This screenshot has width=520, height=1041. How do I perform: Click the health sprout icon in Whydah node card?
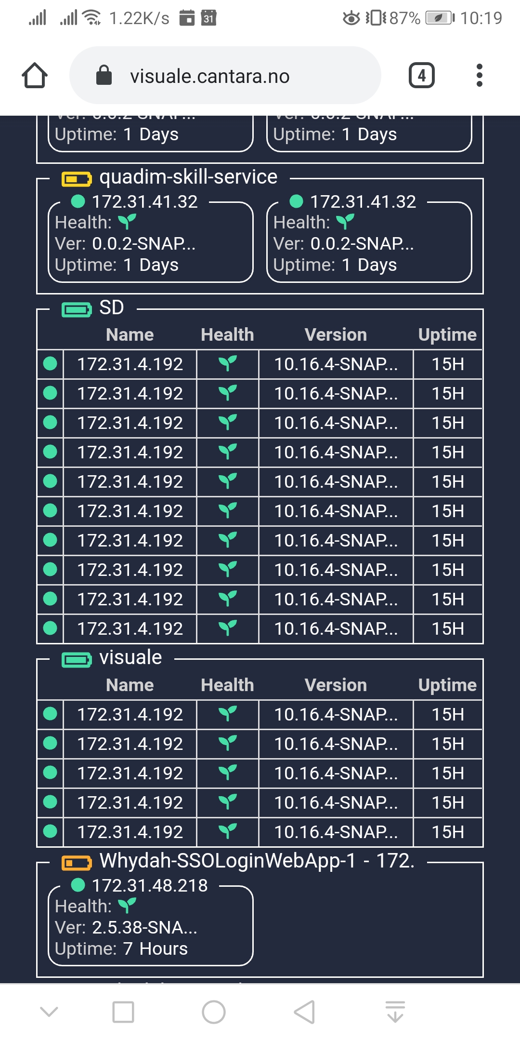(x=127, y=906)
